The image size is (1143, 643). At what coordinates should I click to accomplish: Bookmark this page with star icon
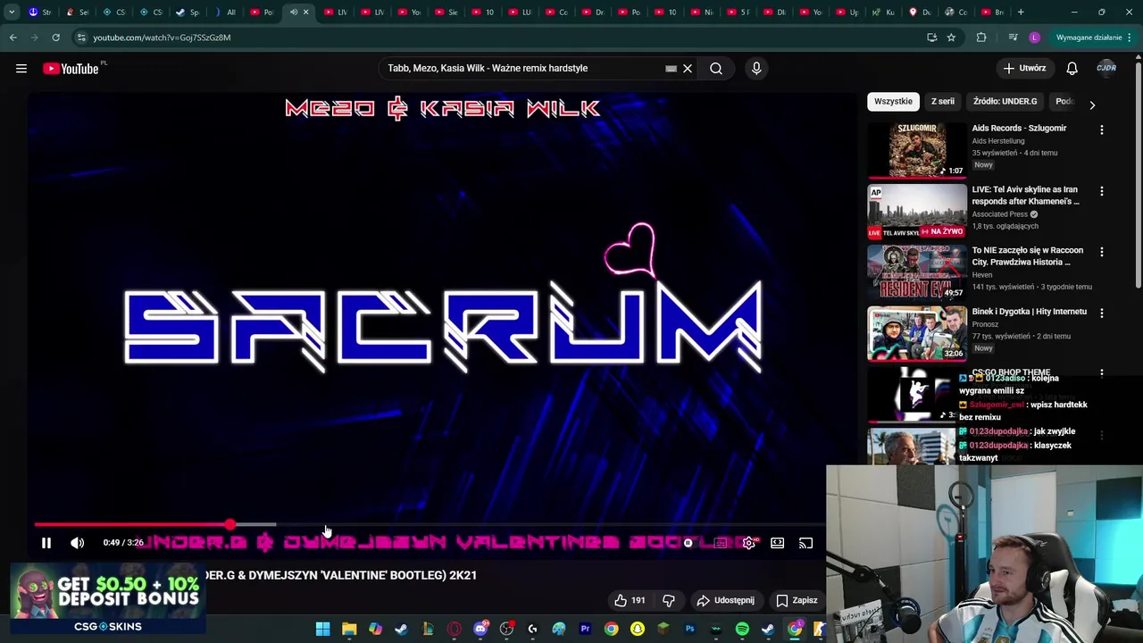[951, 38]
